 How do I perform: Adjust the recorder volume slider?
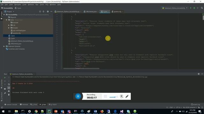pos(114,97)
